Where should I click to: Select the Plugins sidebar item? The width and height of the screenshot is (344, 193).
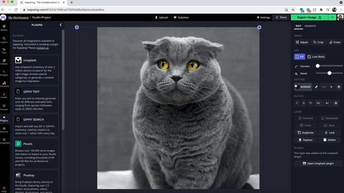coord(4,119)
